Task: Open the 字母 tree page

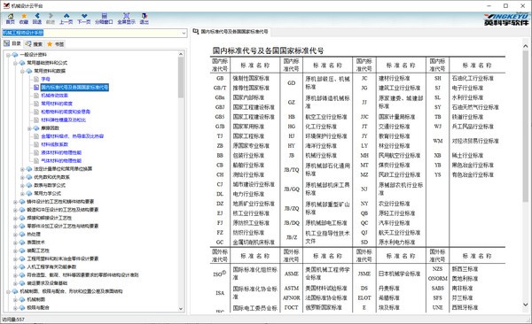Action: 45,79
